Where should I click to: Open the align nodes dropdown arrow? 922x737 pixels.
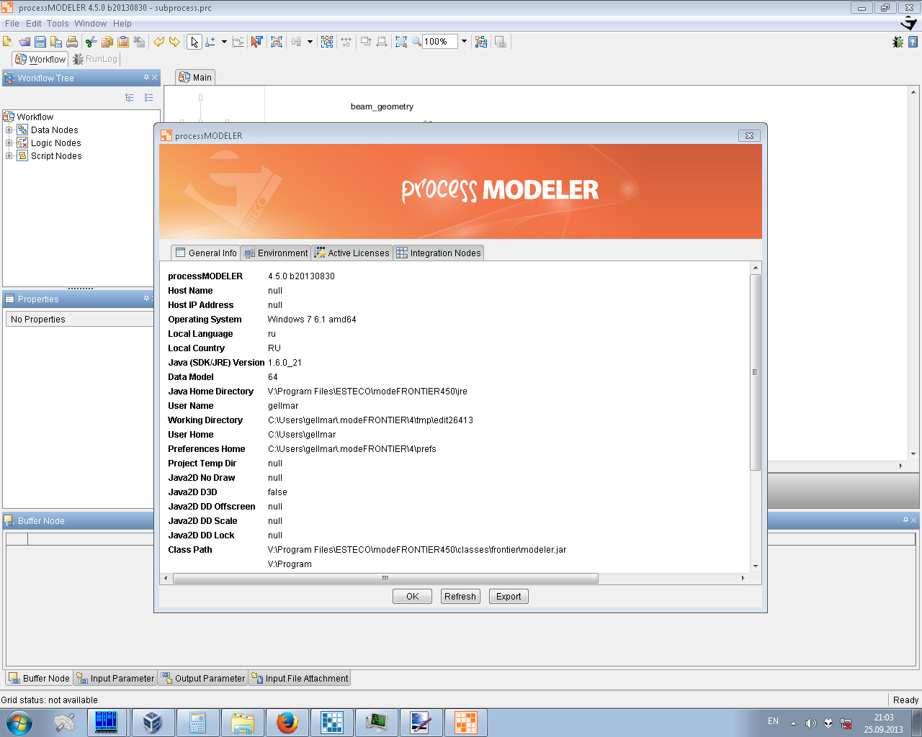click(310, 42)
